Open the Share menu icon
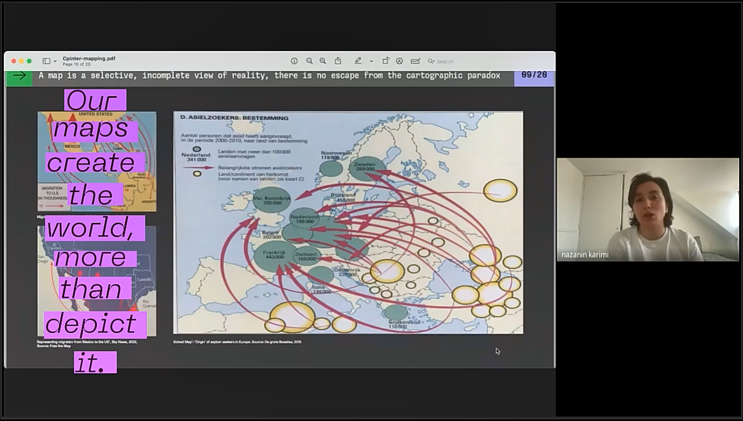The image size is (743, 421). pyautogui.click(x=338, y=61)
